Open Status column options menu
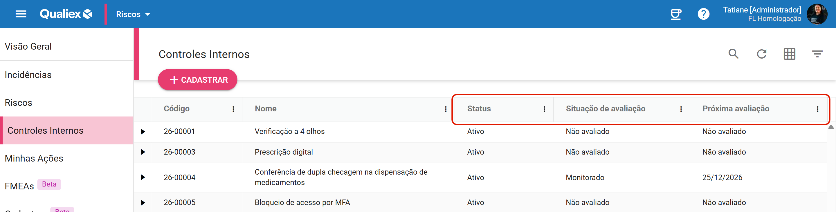The image size is (836, 212). (x=544, y=109)
